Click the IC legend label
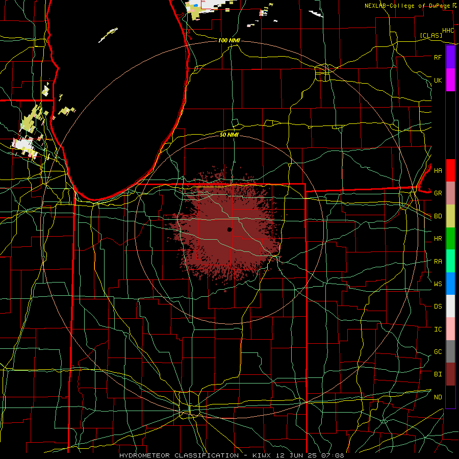459x459 pixels. [438, 329]
